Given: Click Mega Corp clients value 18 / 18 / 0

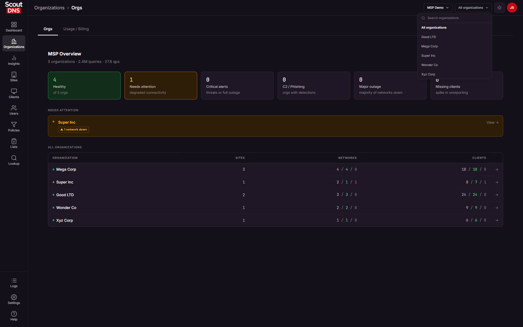Looking at the screenshot, I should tap(474, 169).
